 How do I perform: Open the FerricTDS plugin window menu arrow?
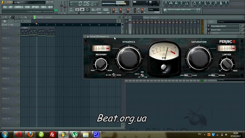(85, 36)
